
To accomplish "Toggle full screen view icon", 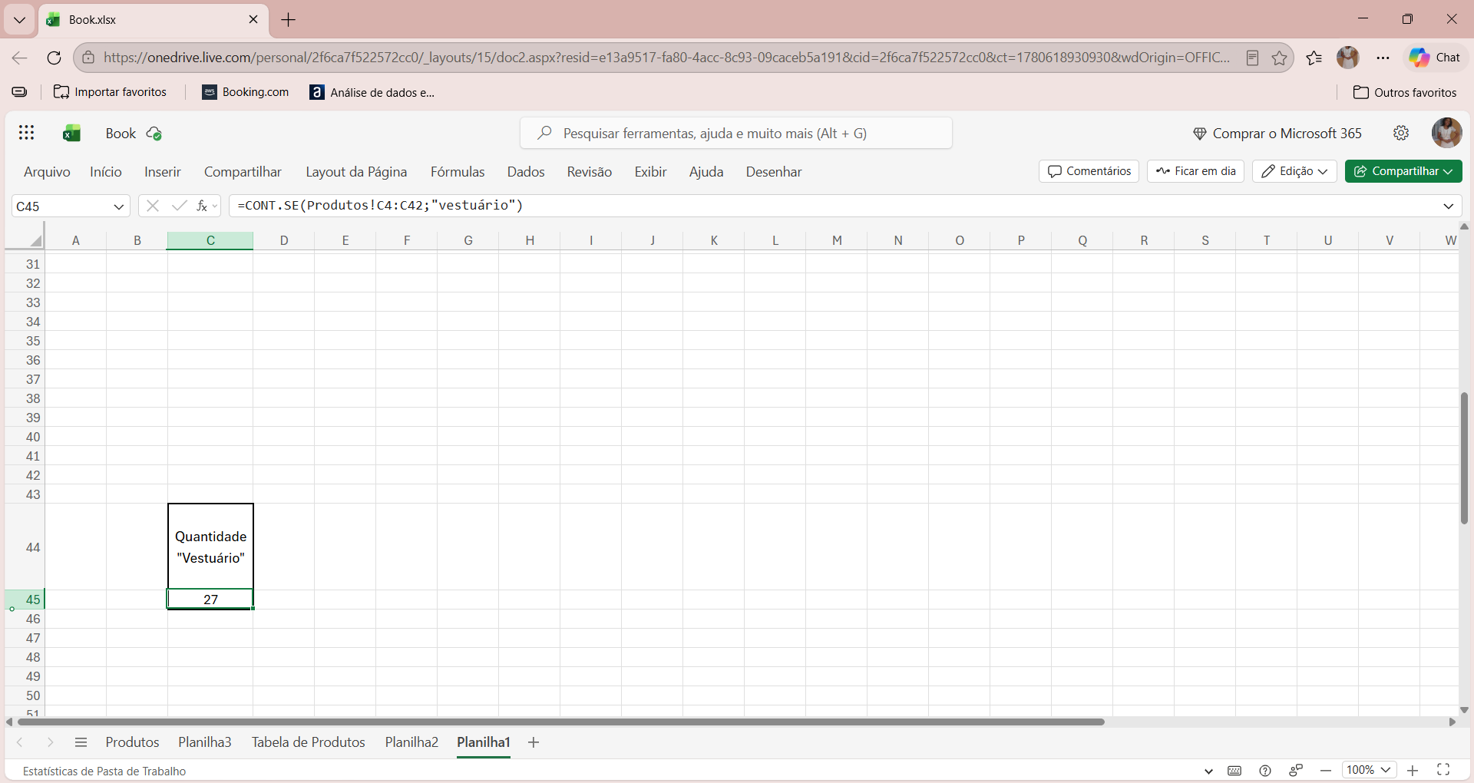I will 1443,770.
